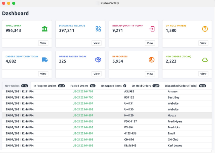Click the New Orders cloud icon

[x=205, y=60]
